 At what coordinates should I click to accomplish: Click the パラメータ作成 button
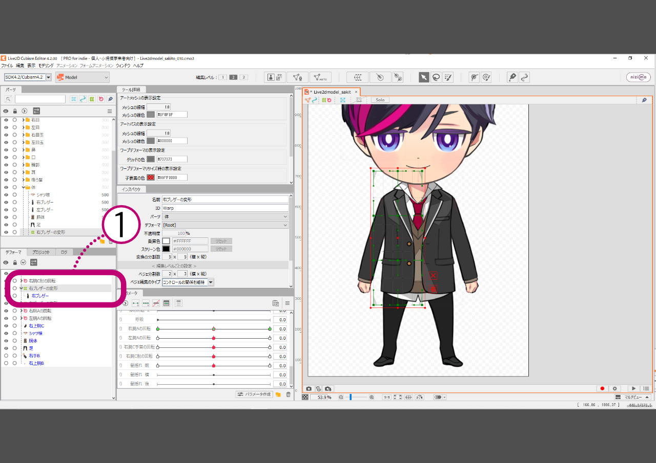(254, 394)
